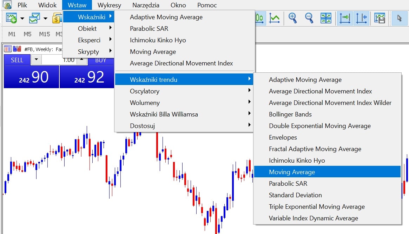
Task: Choose Double Exponential Moving Average
Action: (327, 126)
